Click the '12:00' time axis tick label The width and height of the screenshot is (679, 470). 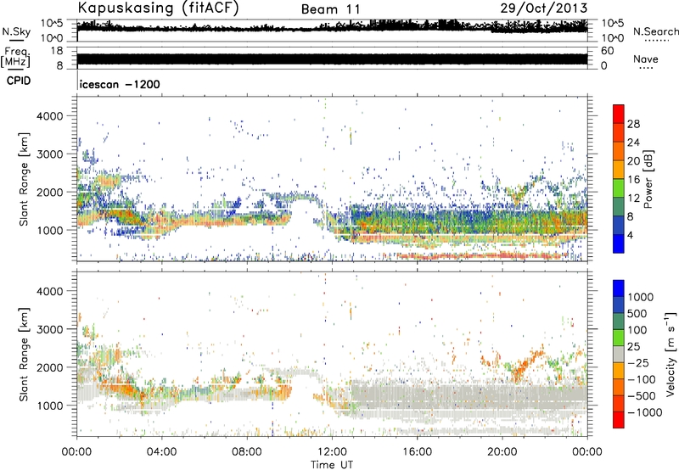pos(332,452)
